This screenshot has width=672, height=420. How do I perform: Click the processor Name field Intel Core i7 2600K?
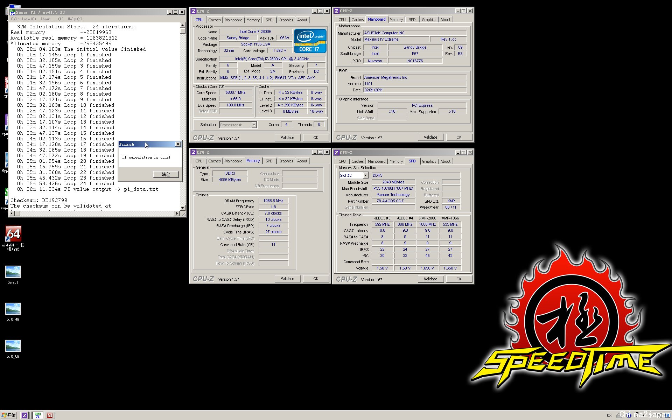point(255,31)
